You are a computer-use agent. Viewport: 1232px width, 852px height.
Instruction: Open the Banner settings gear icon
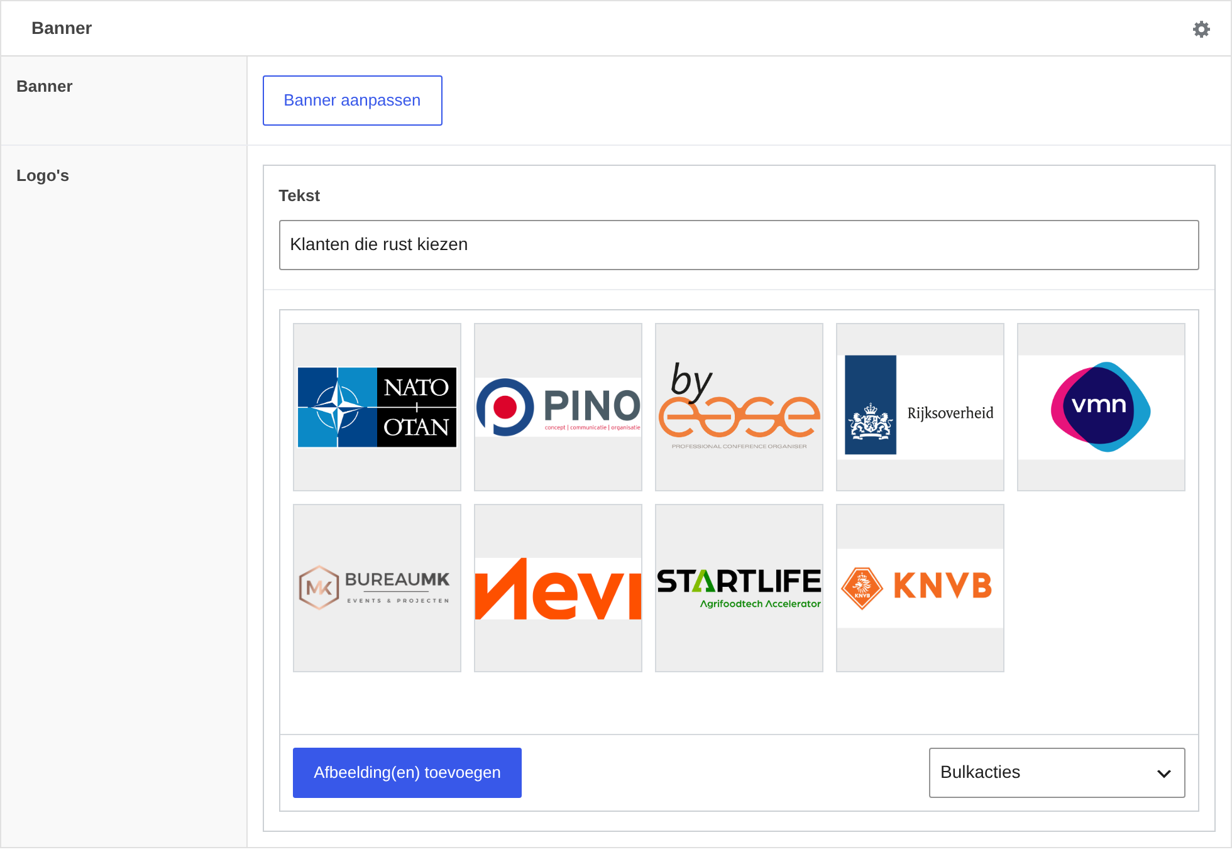click(x=1201, y=29)
